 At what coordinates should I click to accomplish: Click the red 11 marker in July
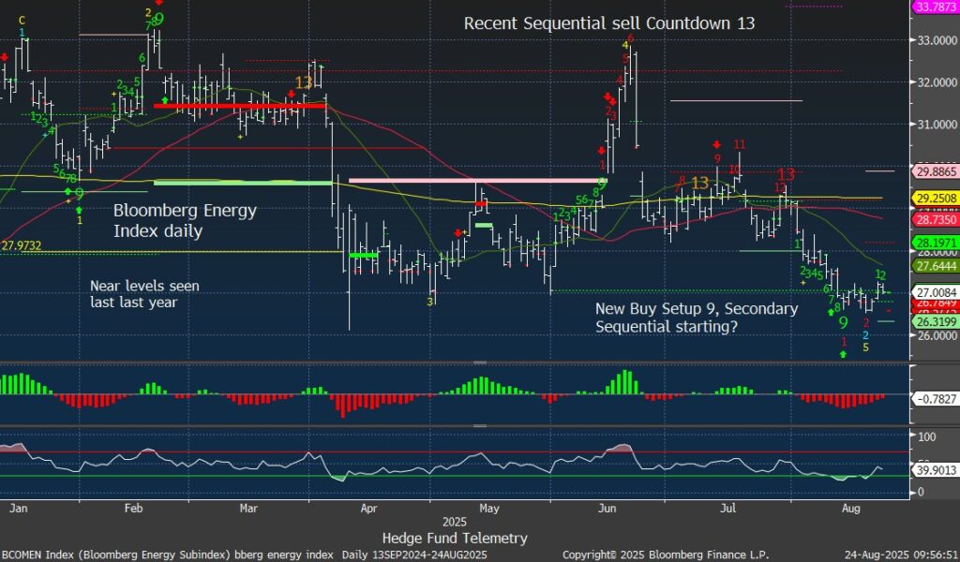point(740,144)
